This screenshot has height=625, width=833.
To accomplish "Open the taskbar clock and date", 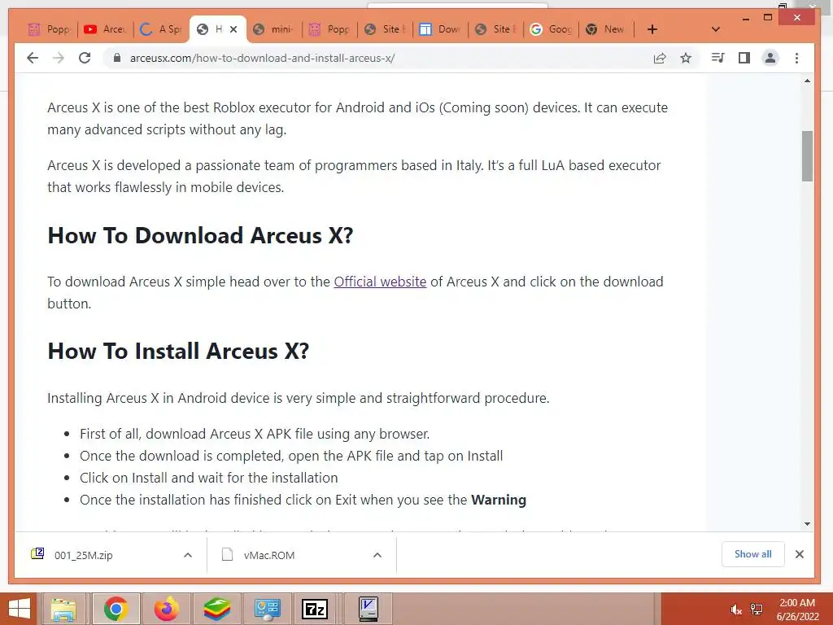I will [797, 610].
